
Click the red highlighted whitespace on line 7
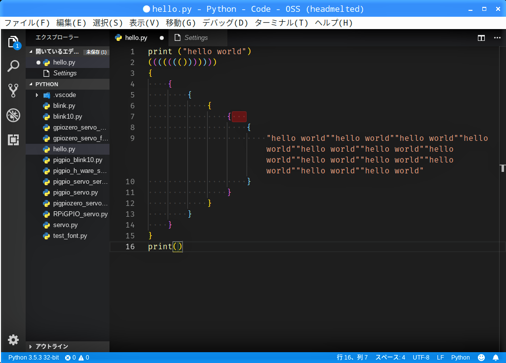click(x=239, y=117)
